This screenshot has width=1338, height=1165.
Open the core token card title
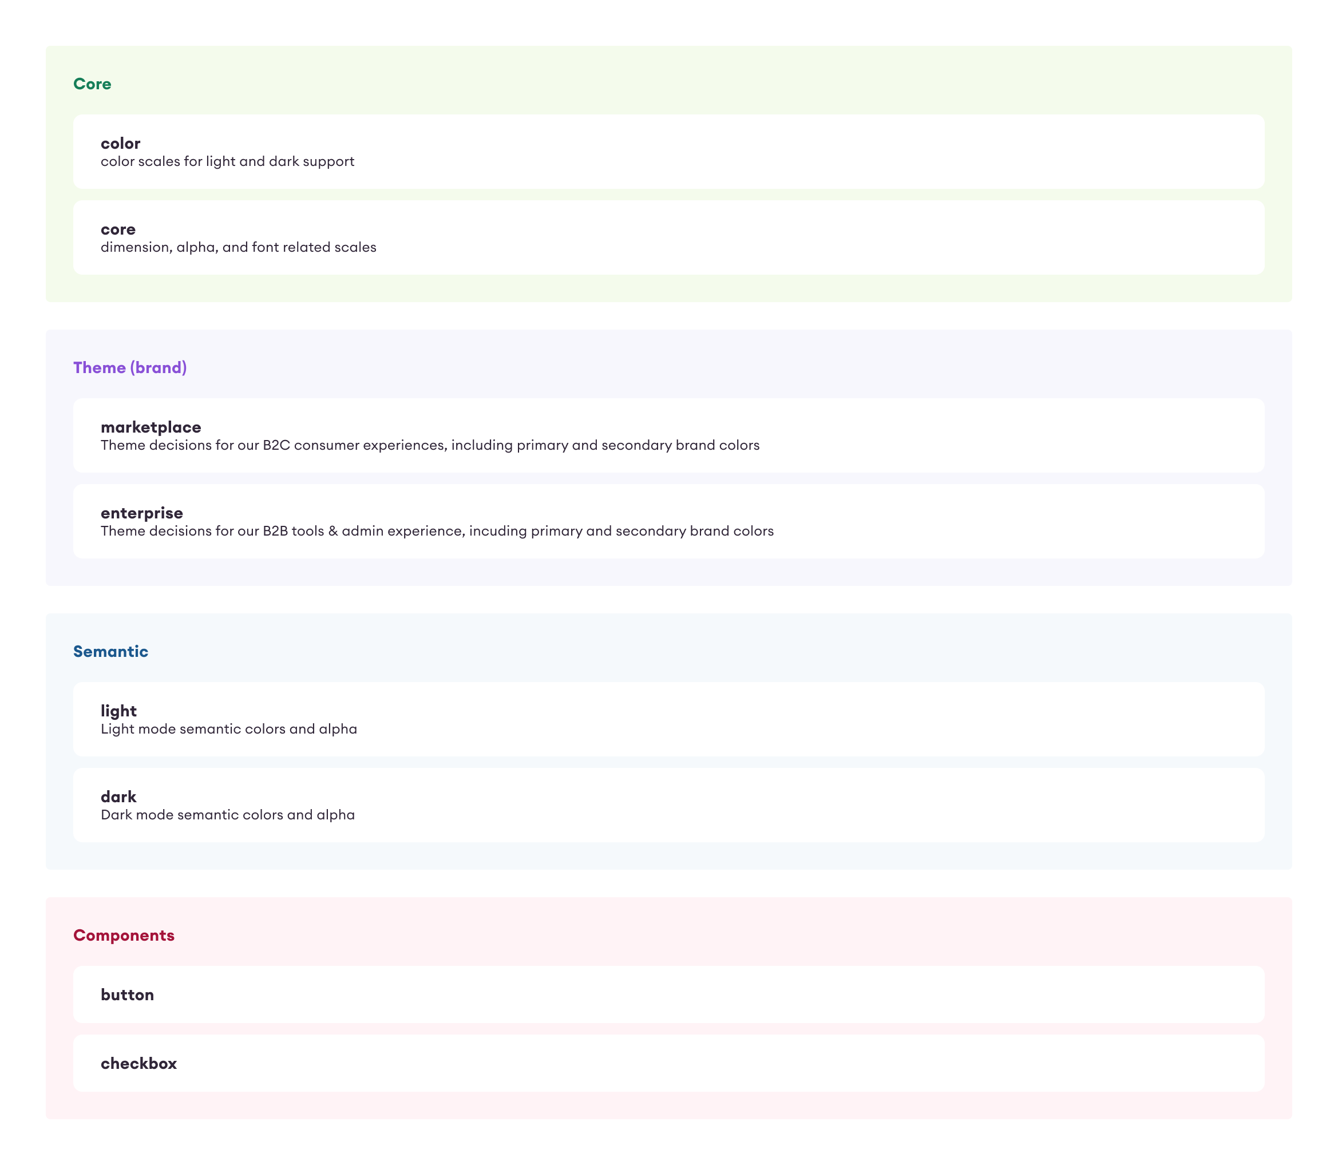tap(118, 229)
